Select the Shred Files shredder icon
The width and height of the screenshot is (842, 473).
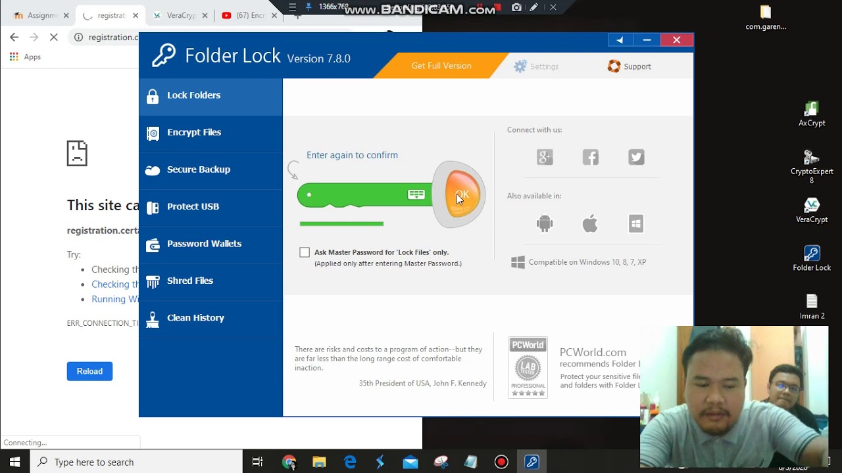click(x=153, y=282)
